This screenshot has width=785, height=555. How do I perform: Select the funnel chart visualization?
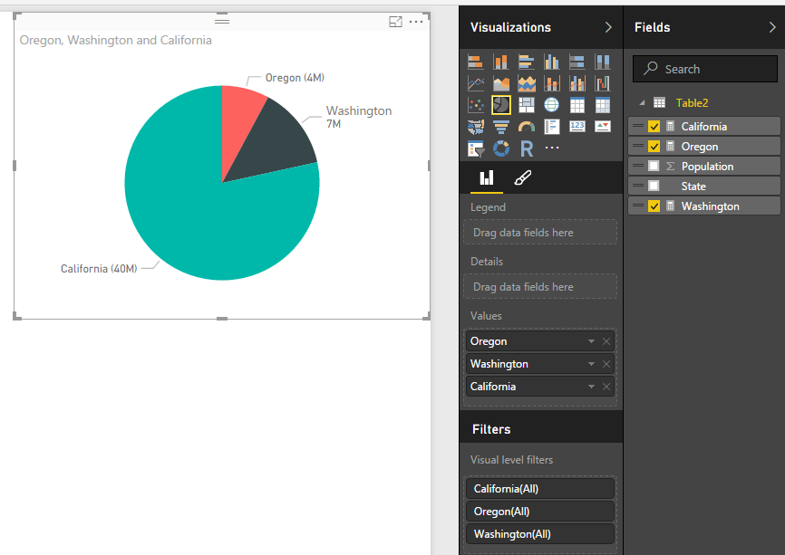[501, 127]
